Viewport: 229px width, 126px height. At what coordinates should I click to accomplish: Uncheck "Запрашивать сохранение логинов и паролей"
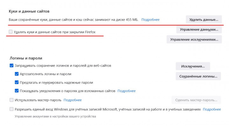11,66
